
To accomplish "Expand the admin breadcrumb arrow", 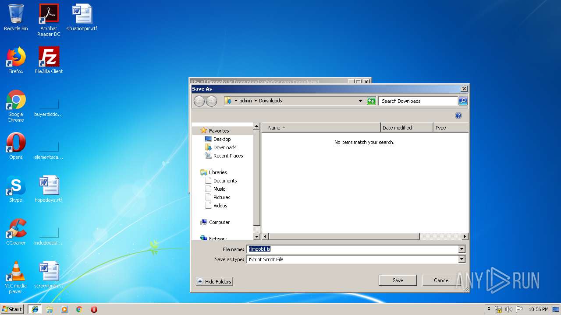I will (x=256, y=101).
